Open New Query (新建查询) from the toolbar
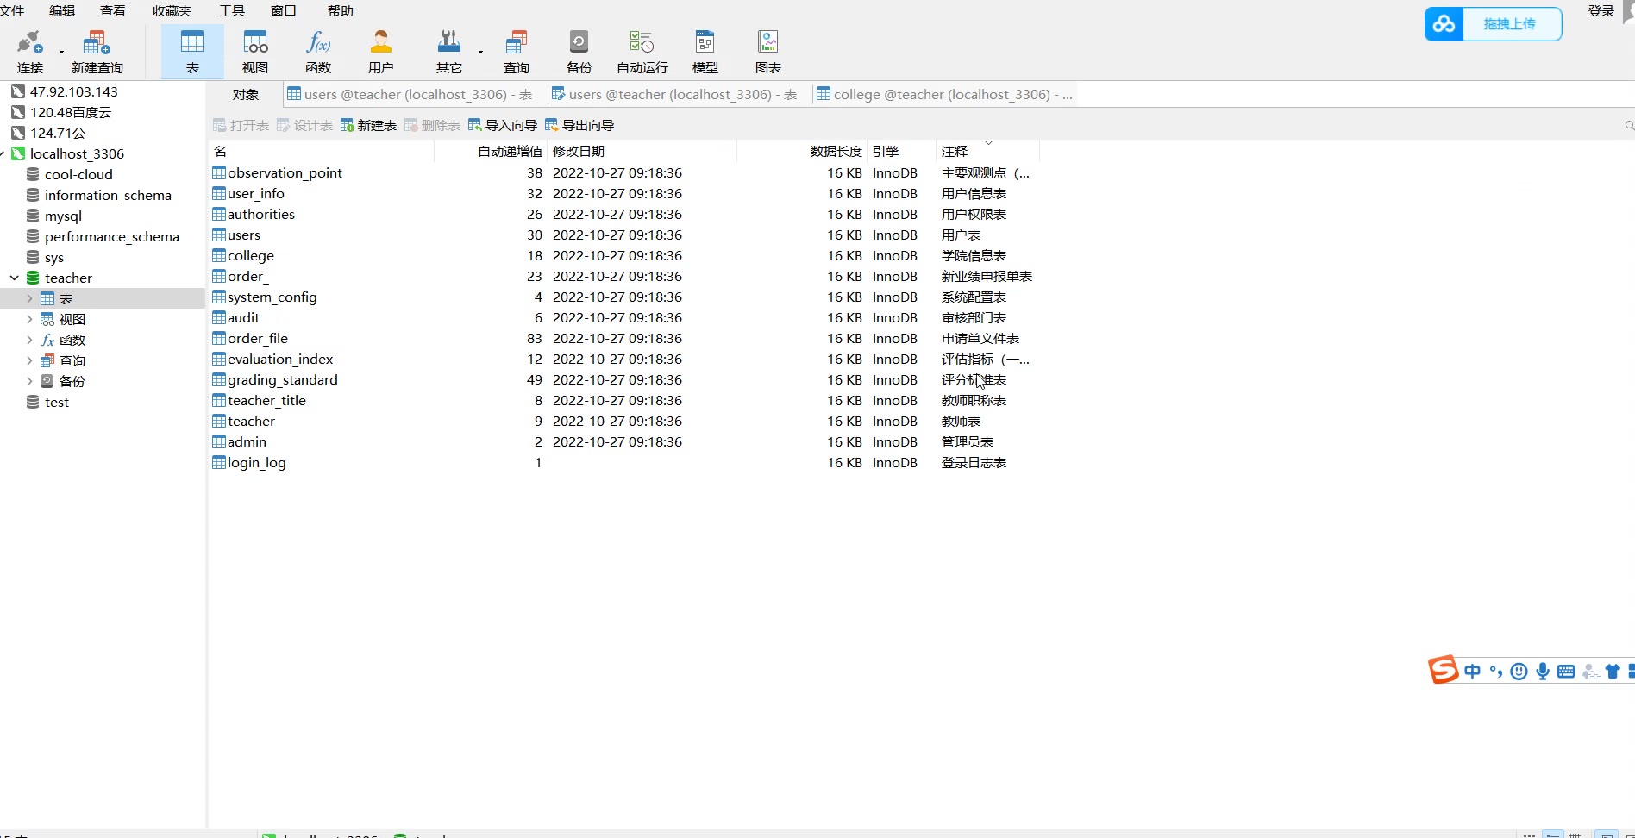Viewport: 1635px width, 838px height. pos(97,52)
